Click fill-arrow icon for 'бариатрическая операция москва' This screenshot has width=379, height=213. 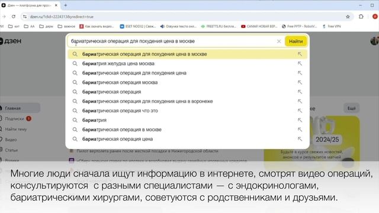point(300,82)
